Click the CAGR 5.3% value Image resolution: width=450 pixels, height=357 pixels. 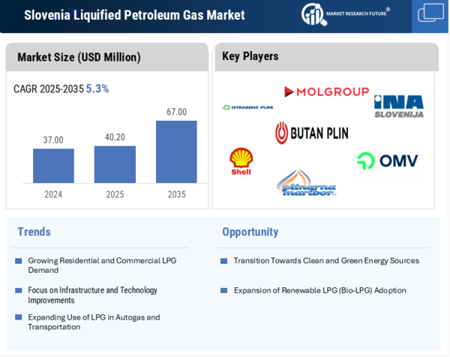tap(97, 88)
